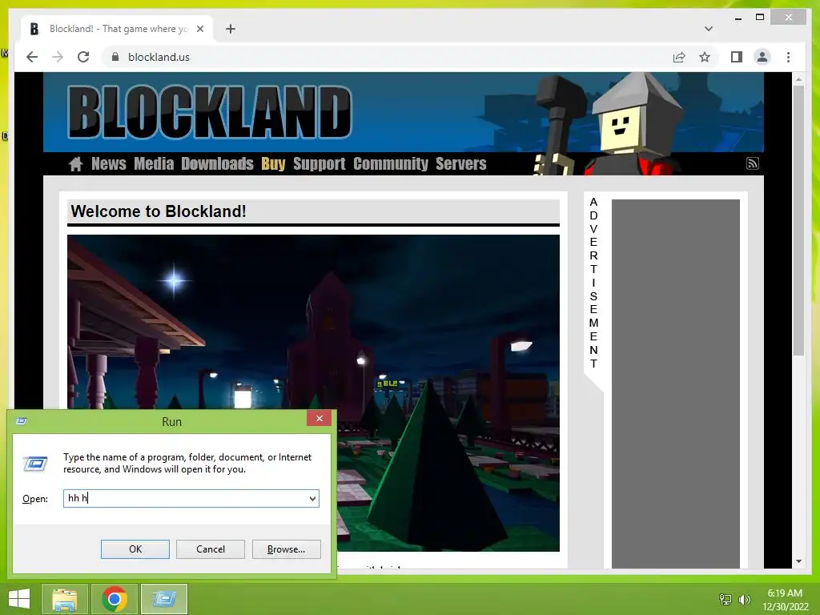Open the News section
This screenshot has height=615, width=820.
click(109, 163)
